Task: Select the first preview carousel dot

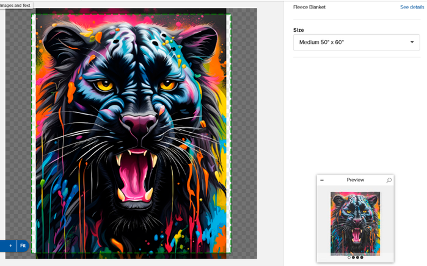Action: pyautogui.click(x=349, y=257)
